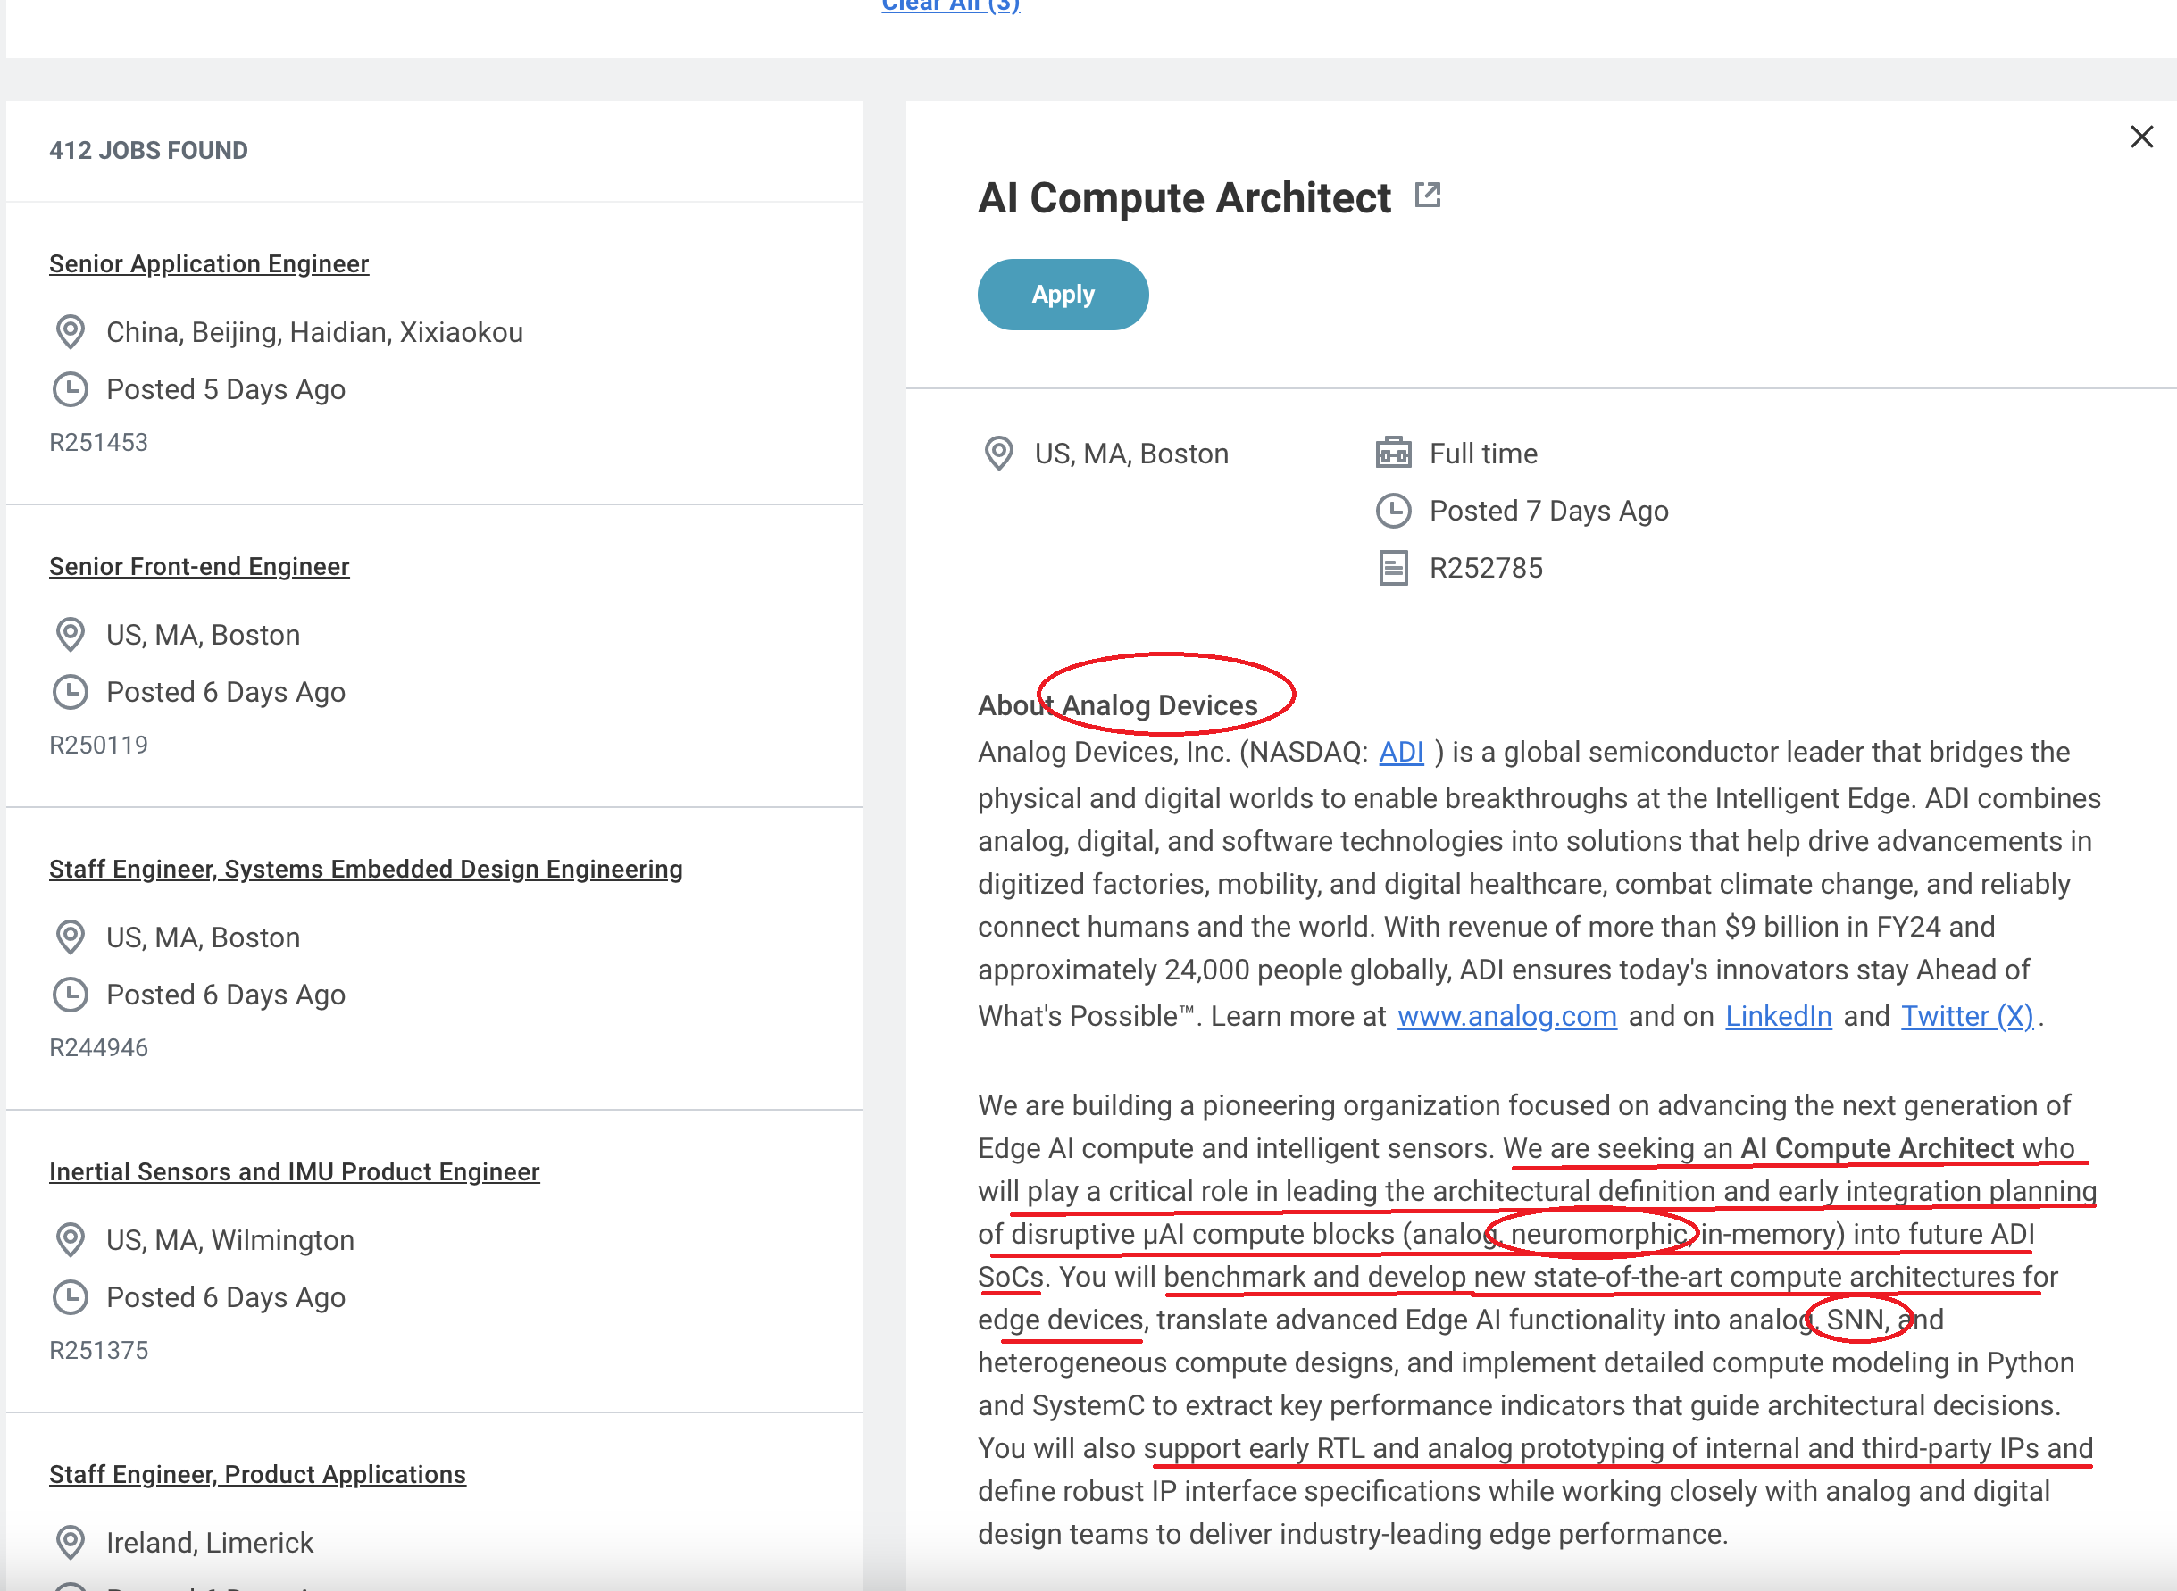Click the Clear All (3) link
This screenshot has height=1591, width=2177.
(x=951, y=5)
